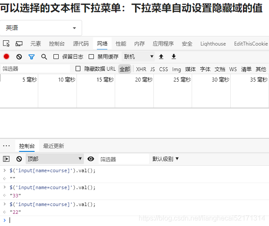
Task: Select the 网络 tab
Action: [102, 44]
